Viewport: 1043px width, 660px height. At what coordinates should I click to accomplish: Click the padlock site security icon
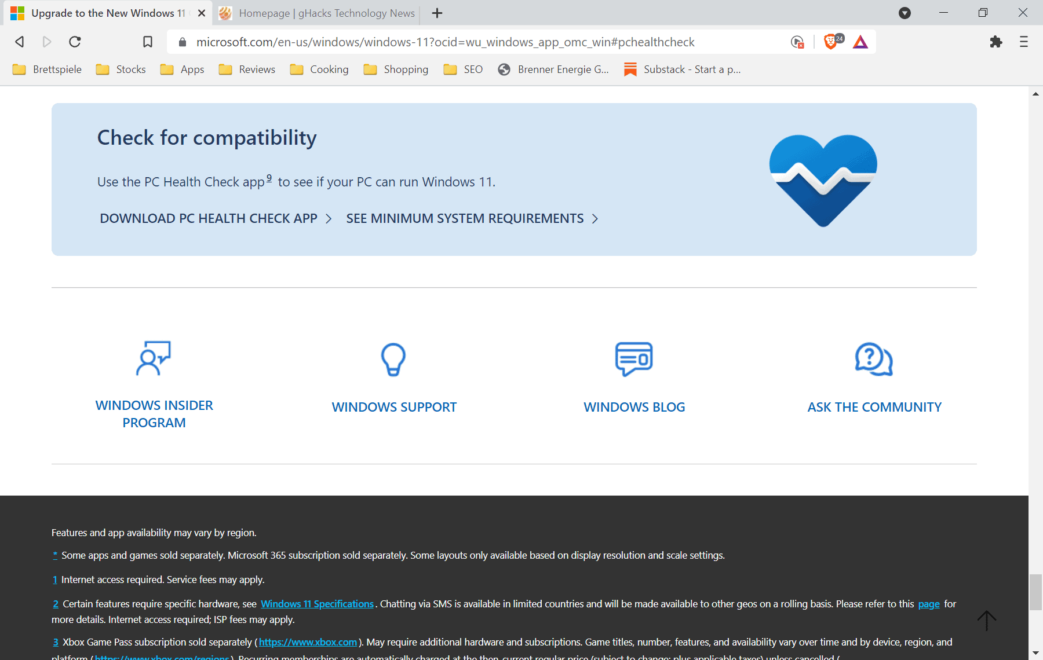tap(183, 42)
